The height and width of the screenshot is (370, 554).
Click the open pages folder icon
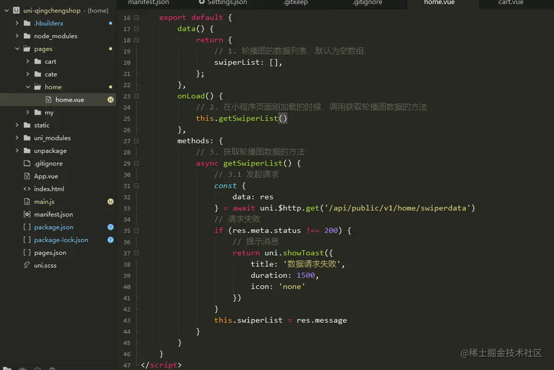coord(27,48)
